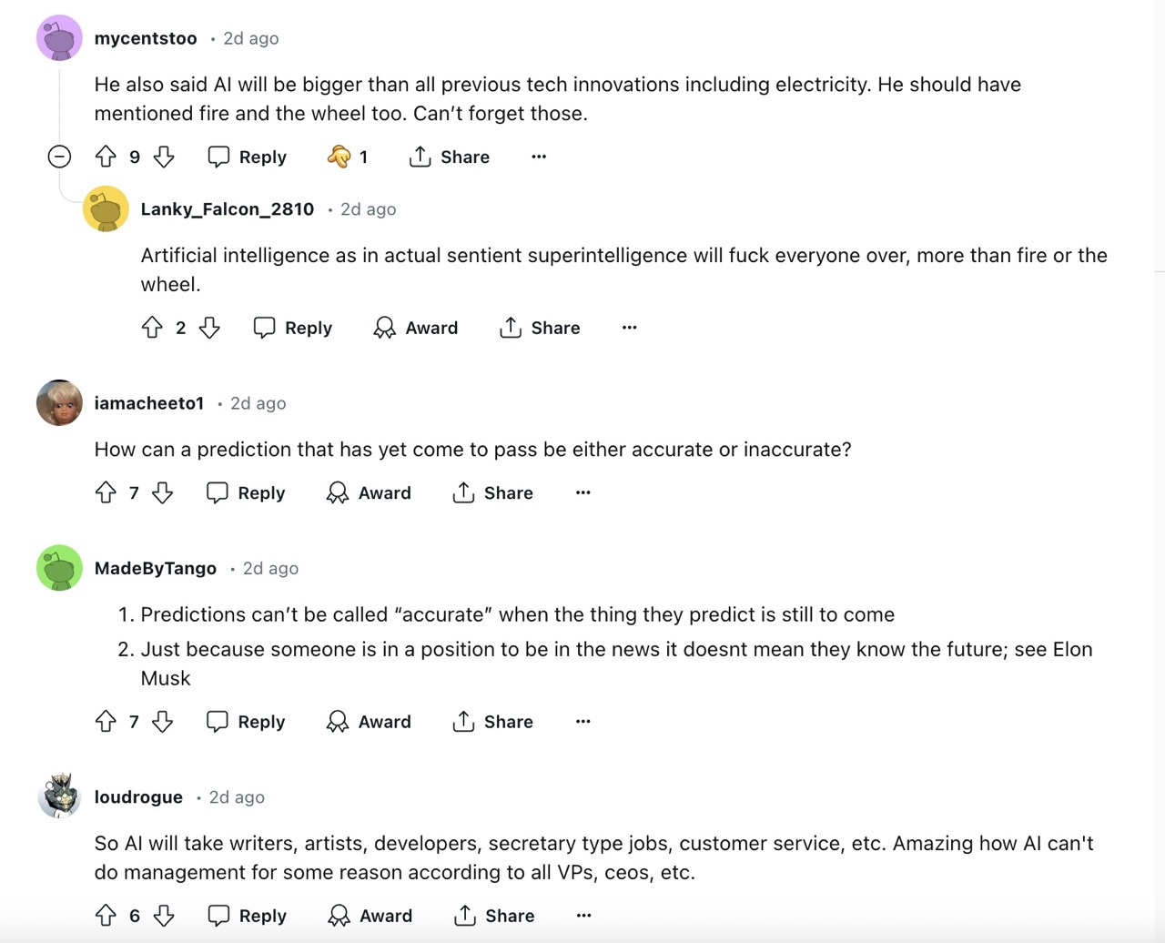Screen dimensions: 1165x943
Task: Open the three-dot menu on Lanky_Falcon_2810's reply
Action: pos(629,328)
